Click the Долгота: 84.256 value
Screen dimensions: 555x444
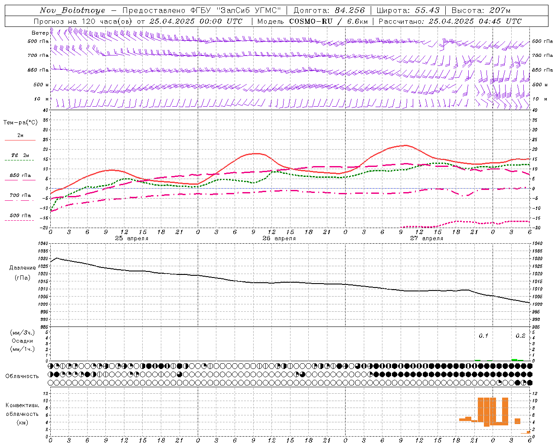329,10
